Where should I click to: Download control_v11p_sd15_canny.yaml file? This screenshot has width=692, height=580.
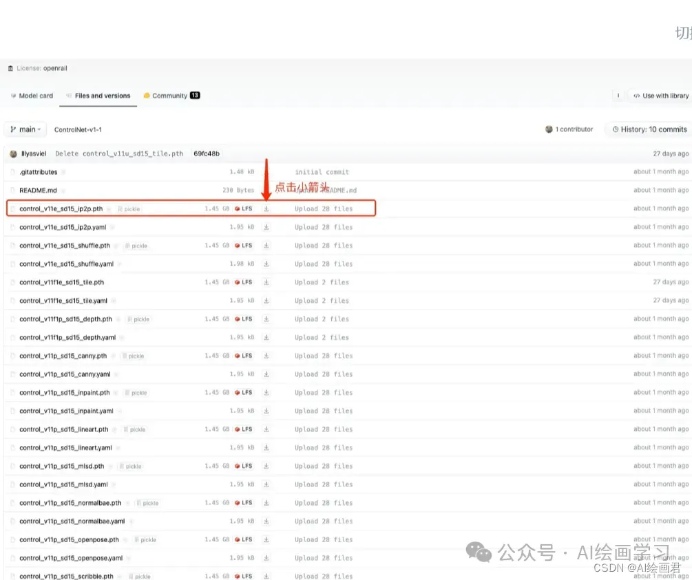tap(266, 374)
